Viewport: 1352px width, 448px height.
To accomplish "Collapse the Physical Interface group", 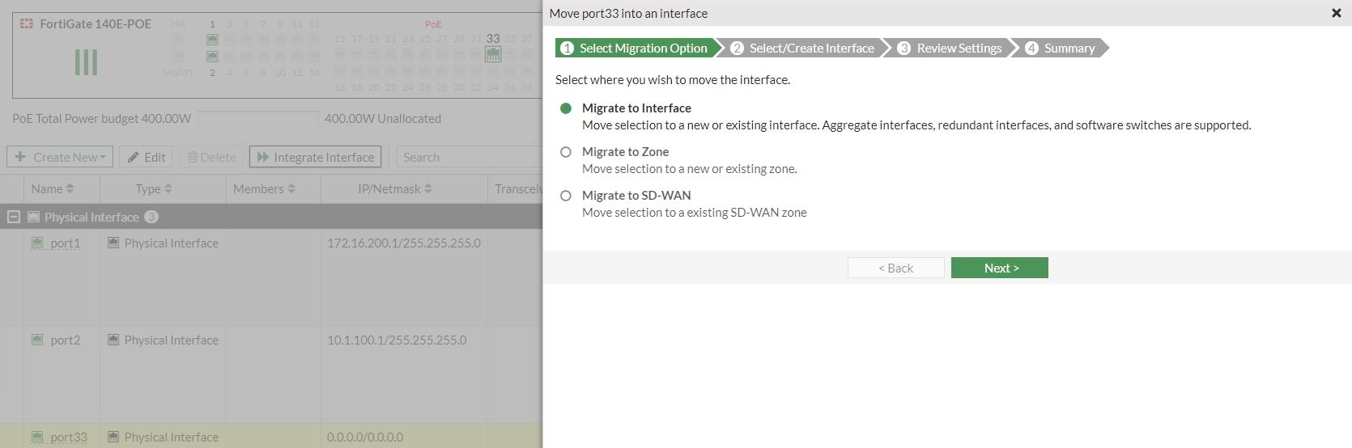I will 13,217.
